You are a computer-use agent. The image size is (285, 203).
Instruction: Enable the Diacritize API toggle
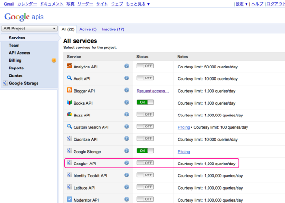pos(145,139)
